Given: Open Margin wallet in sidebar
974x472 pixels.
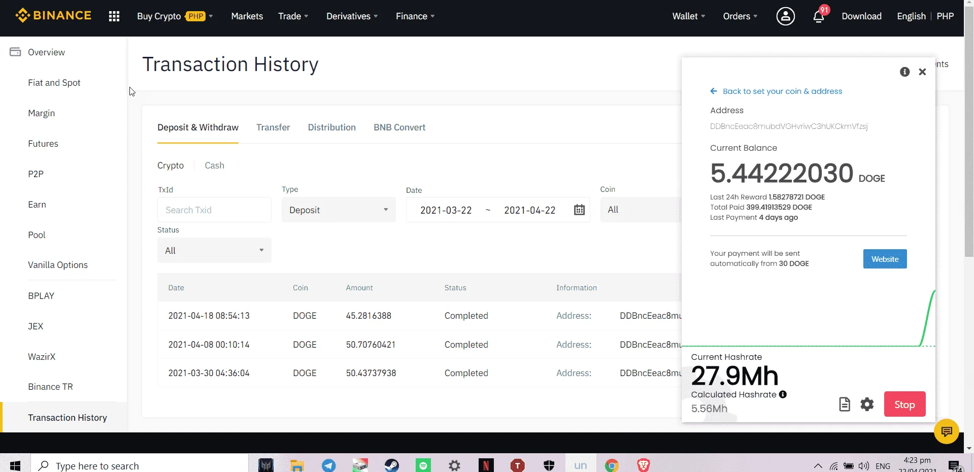Looking at the screenshot, I should coord(42,113).
